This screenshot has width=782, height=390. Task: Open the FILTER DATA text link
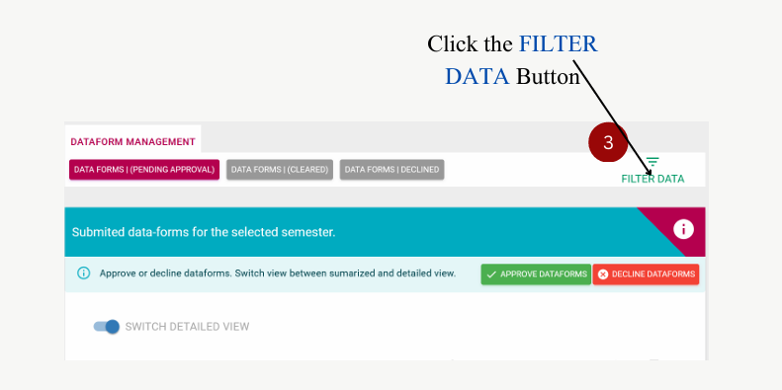652,179
